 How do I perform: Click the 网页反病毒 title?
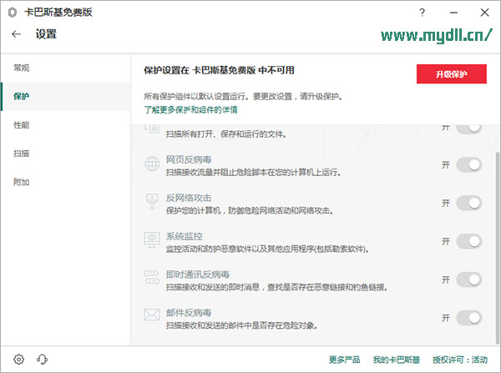click(189, 159)
